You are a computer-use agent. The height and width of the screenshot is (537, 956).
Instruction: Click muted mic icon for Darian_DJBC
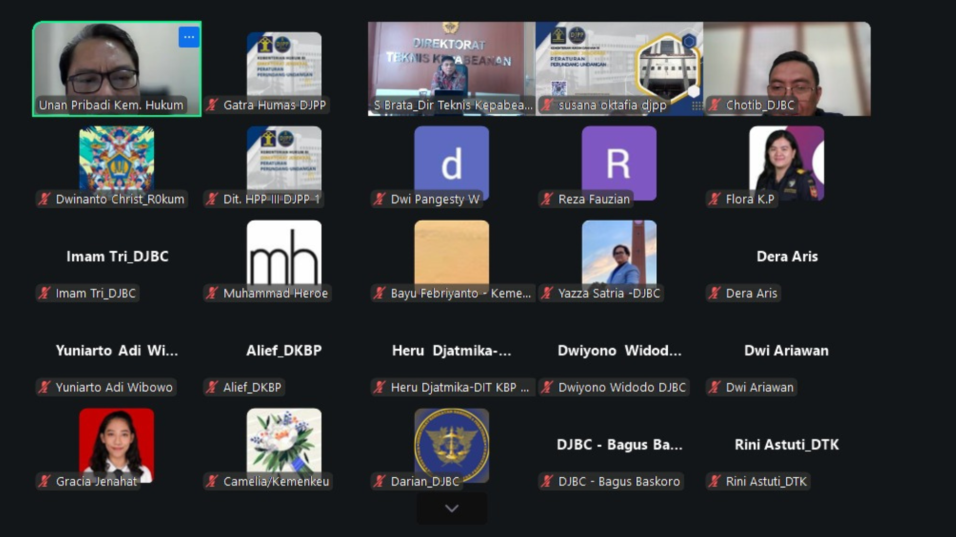(379, 481)
